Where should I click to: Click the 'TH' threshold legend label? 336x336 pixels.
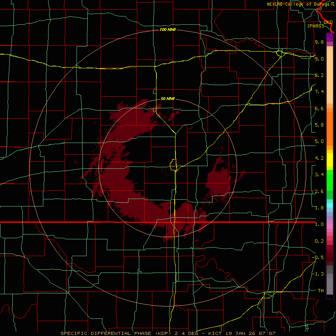(321, 291)
